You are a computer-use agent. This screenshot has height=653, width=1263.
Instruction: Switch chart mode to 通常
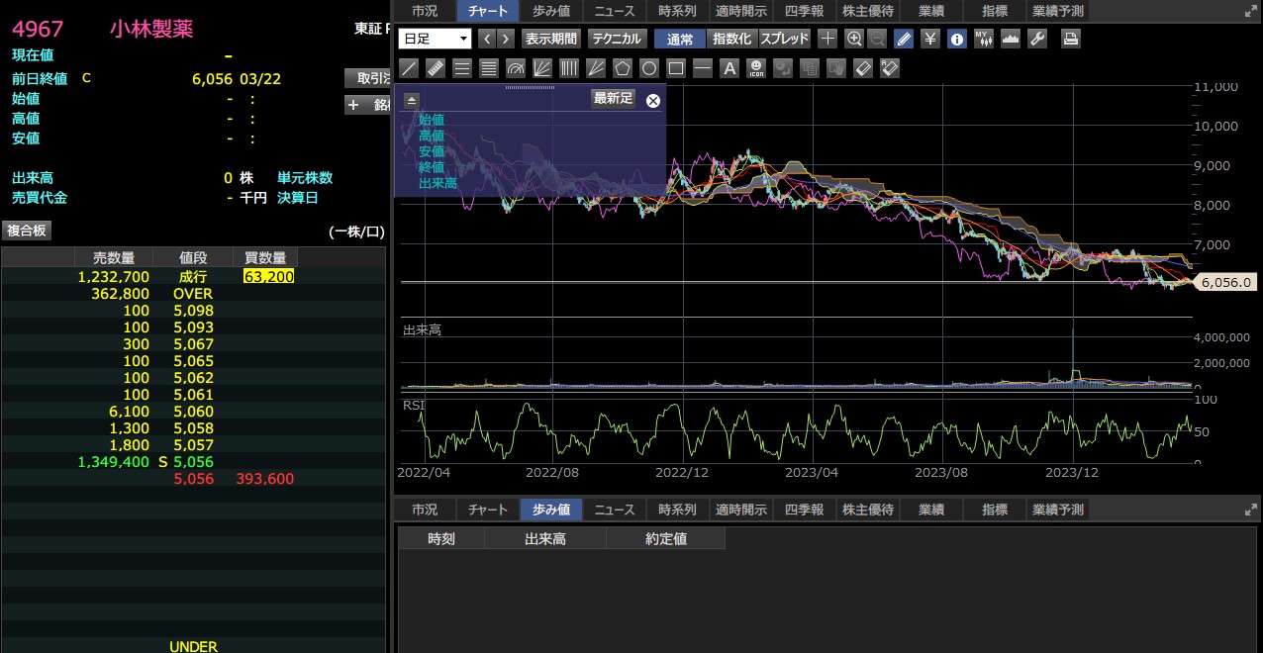[x=680, y=39]
